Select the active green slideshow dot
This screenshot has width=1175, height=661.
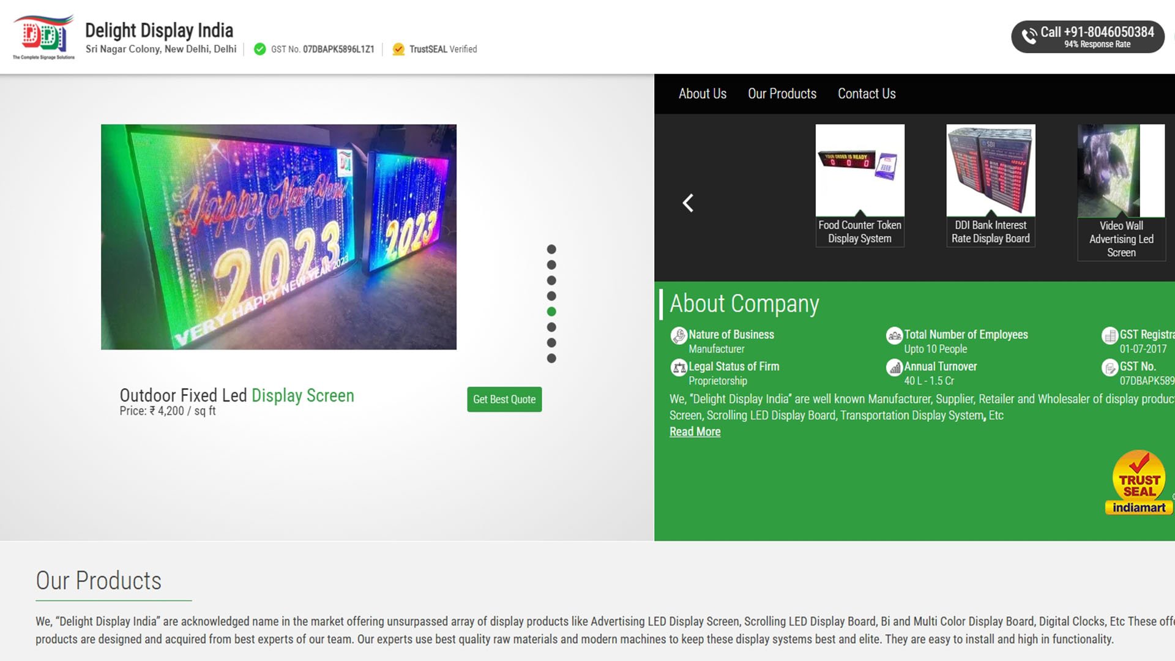[551, 312]
